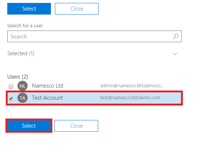
Task: Click the Users (2) heading
Action: tap(18, 77)
